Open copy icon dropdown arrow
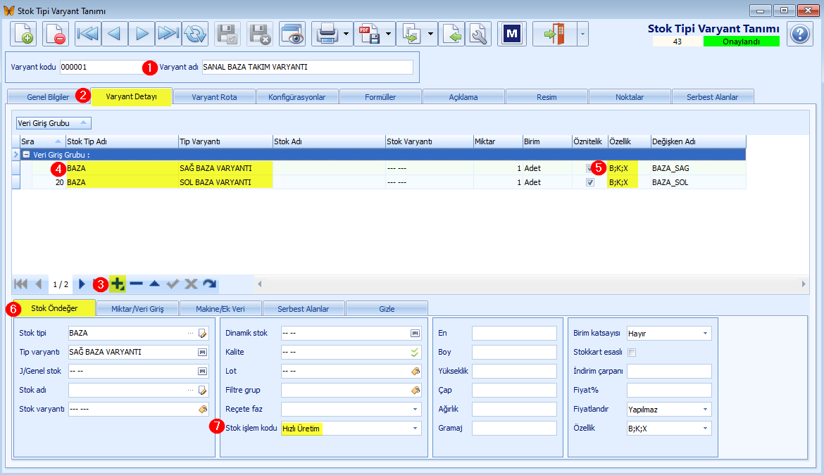 [430, 34]
